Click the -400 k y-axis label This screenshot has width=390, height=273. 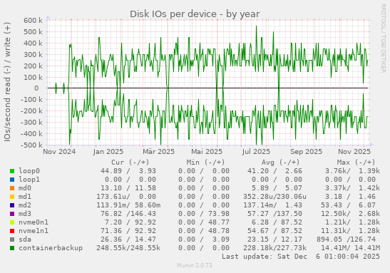coord(31,134)
